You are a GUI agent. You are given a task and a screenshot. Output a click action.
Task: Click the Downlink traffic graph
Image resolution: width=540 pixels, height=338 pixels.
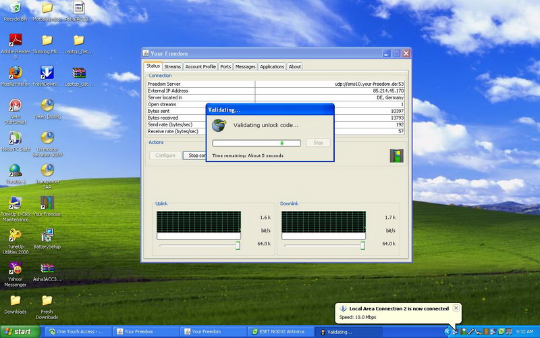point(323,222)
